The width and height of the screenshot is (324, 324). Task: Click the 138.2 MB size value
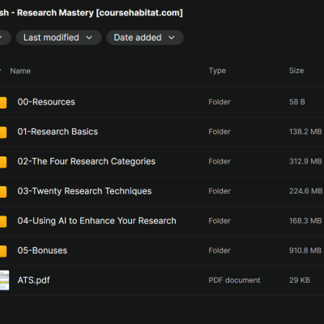click(x=305, y=132)
